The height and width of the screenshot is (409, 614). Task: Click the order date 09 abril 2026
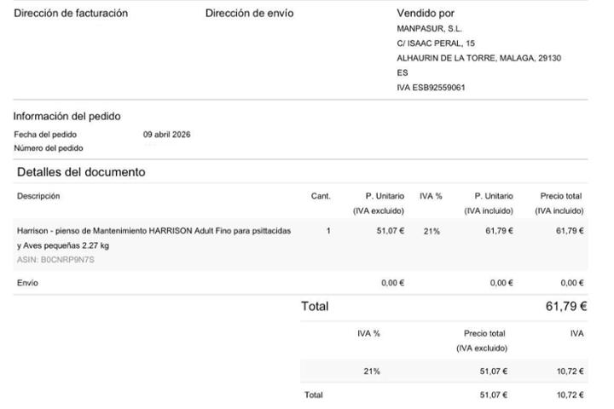pos(166,135)
